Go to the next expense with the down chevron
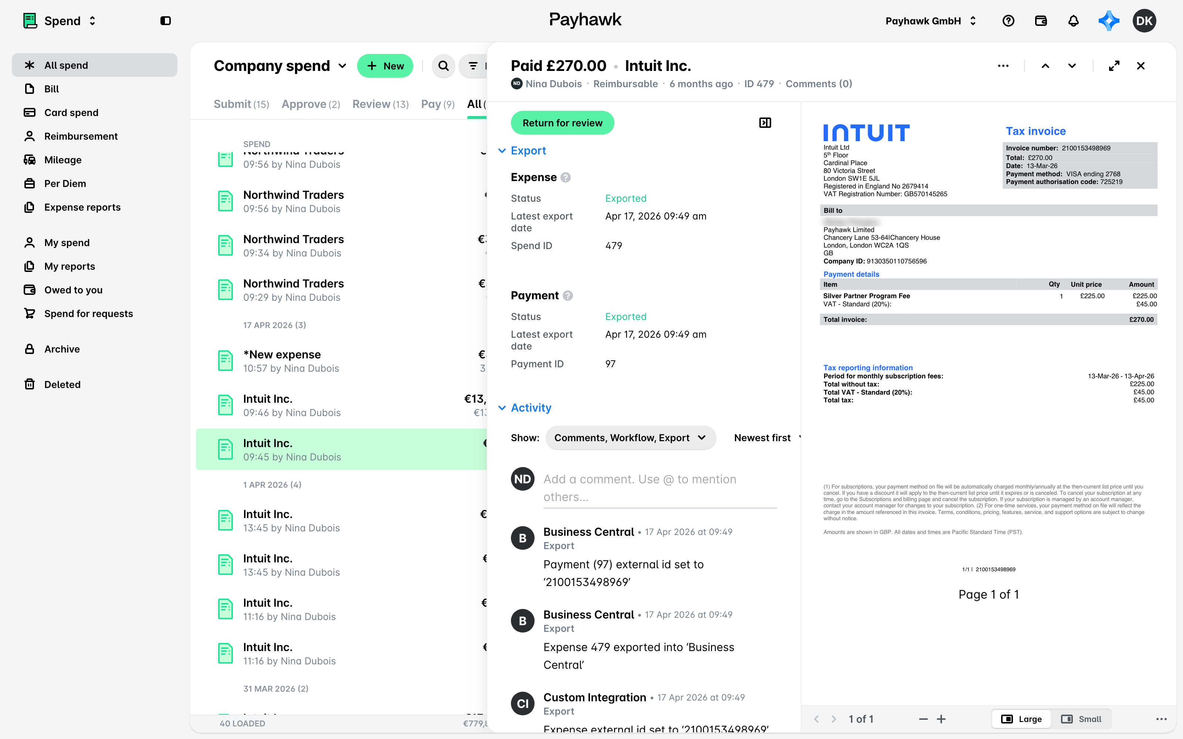This screenshot has width=1183, height=739. [x=1072, y=66]
